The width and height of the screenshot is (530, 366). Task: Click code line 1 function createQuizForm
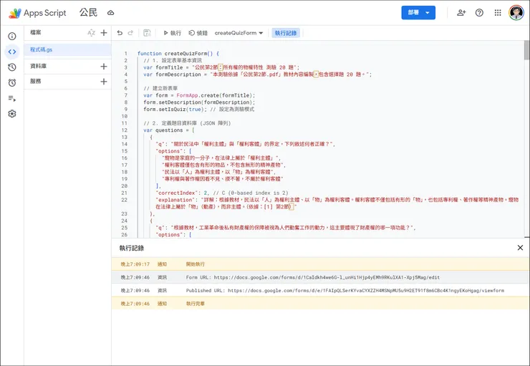pos(178,54)
